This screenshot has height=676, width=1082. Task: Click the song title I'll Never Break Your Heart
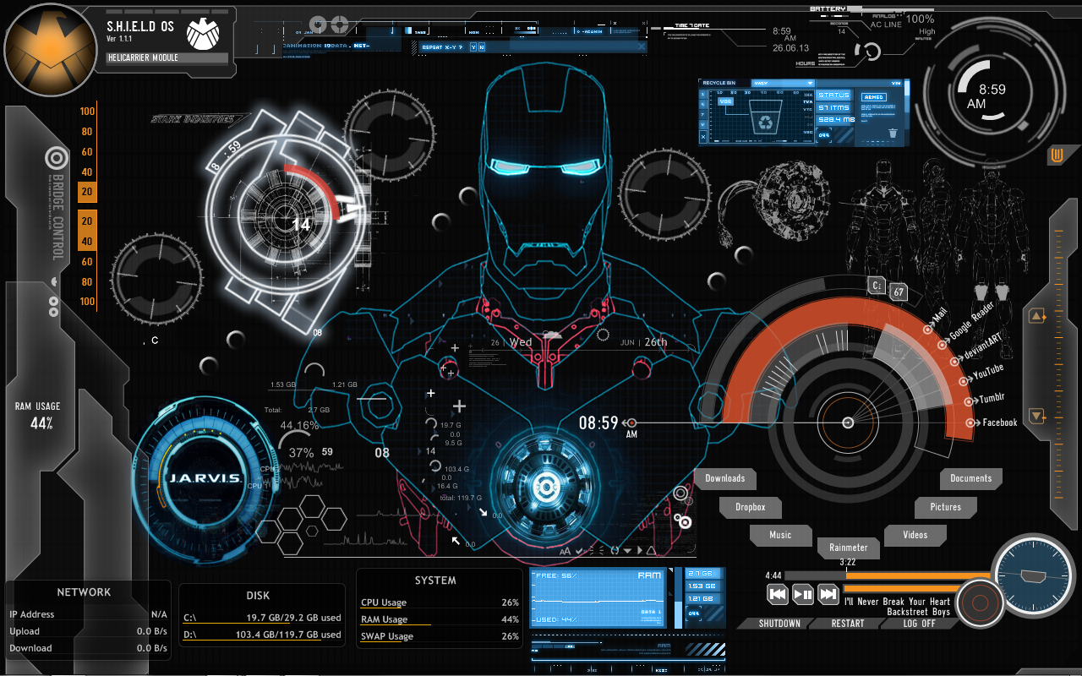tap(897, 602)
